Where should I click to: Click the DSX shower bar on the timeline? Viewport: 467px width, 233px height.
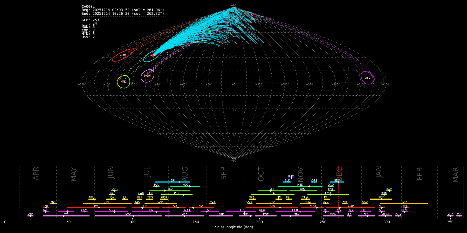(x=241, y=212)
